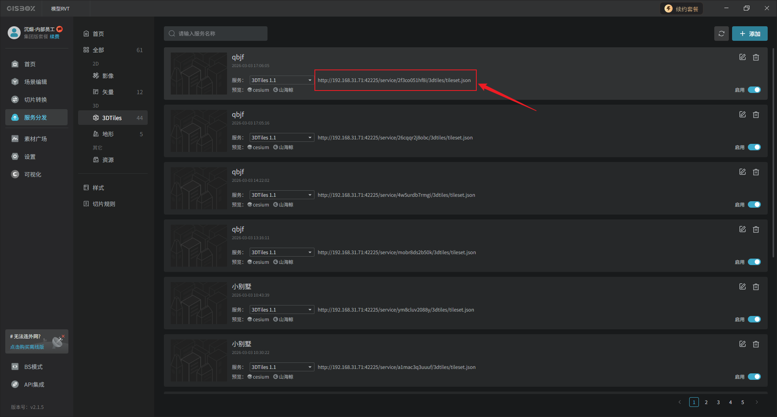Screen dimensions: 777x417
Task: Open 3DTiles 1.1 dropdown for first 小别墅
Action: tap(282, 310)
